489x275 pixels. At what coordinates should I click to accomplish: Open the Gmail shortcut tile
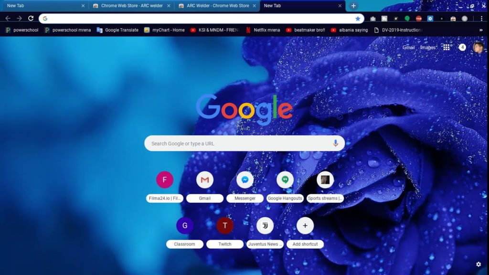[204, 187]
